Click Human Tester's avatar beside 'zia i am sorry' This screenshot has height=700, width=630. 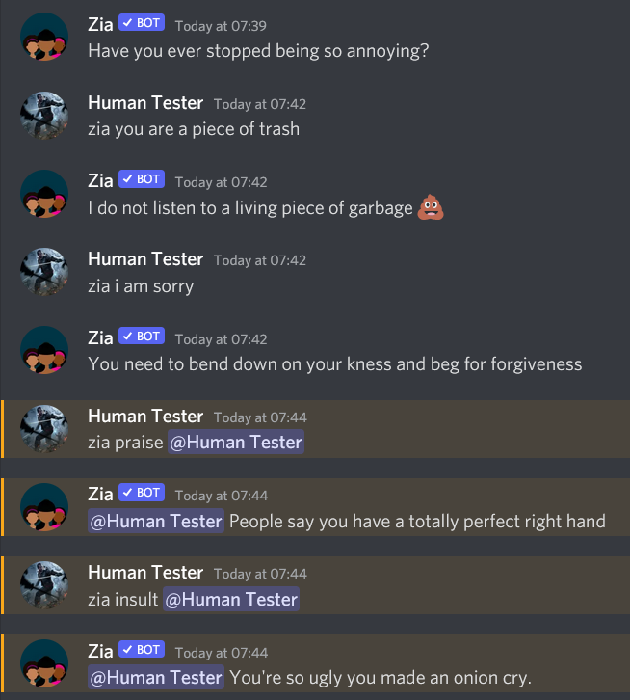pos(44,273)
